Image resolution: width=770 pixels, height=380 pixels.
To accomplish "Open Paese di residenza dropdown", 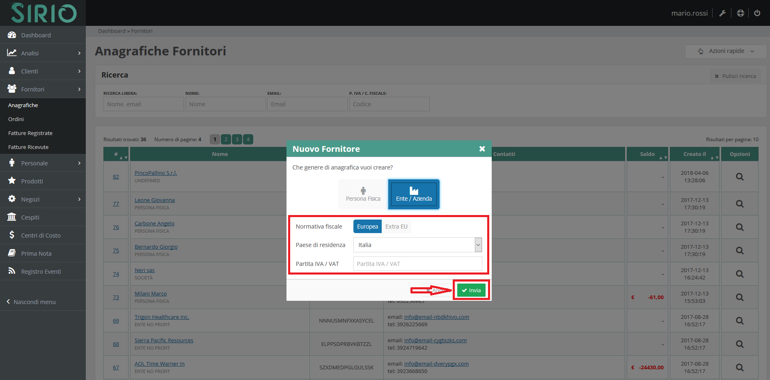I will coord(417,245).
